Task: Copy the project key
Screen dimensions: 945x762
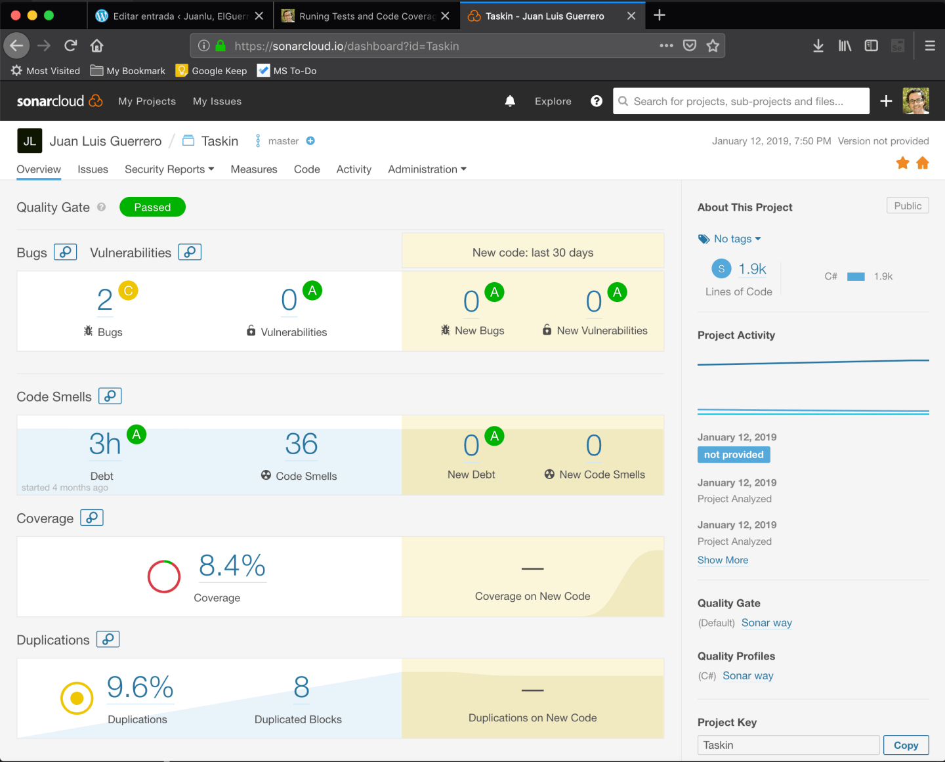Action: click(x=906, y=745)
